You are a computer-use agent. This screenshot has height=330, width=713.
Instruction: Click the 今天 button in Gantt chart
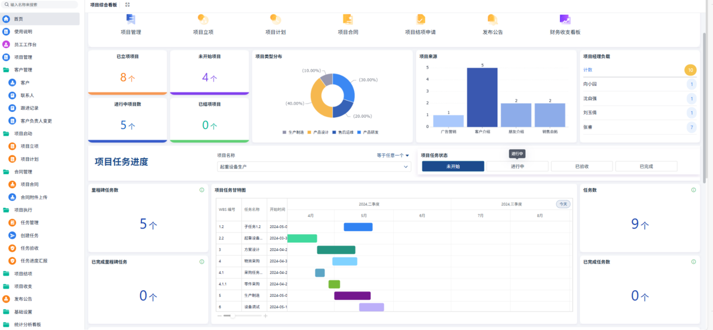[563, 204]
